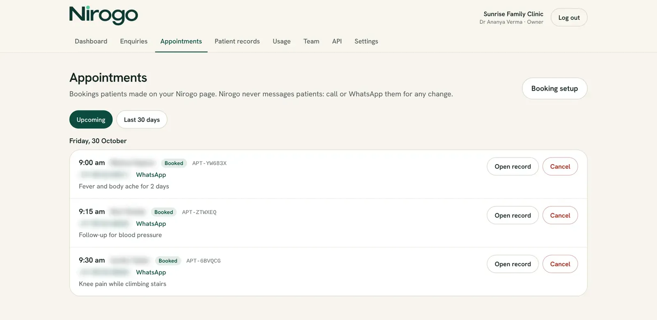Click WhatsApp link for knee pain appointment
The image size is (657, 320).
pos(151,272)
